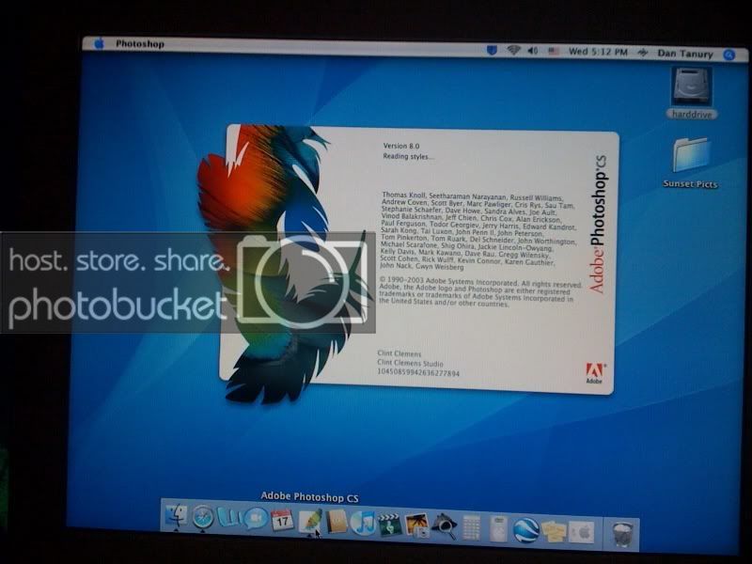752x564 pixels.
Task: Open Address Book from the Dock
Action: [337, 522]
